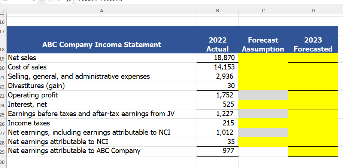Select gray Forecast Assumption cell for Operating profit
The image size is (343, 168).
(263, 95)
